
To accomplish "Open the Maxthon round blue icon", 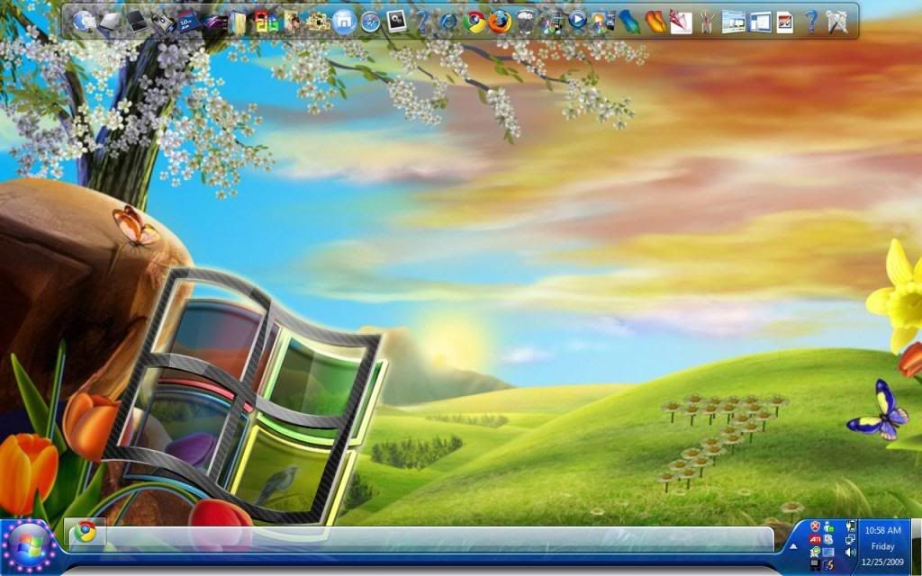I will click(x=344, y=22).
